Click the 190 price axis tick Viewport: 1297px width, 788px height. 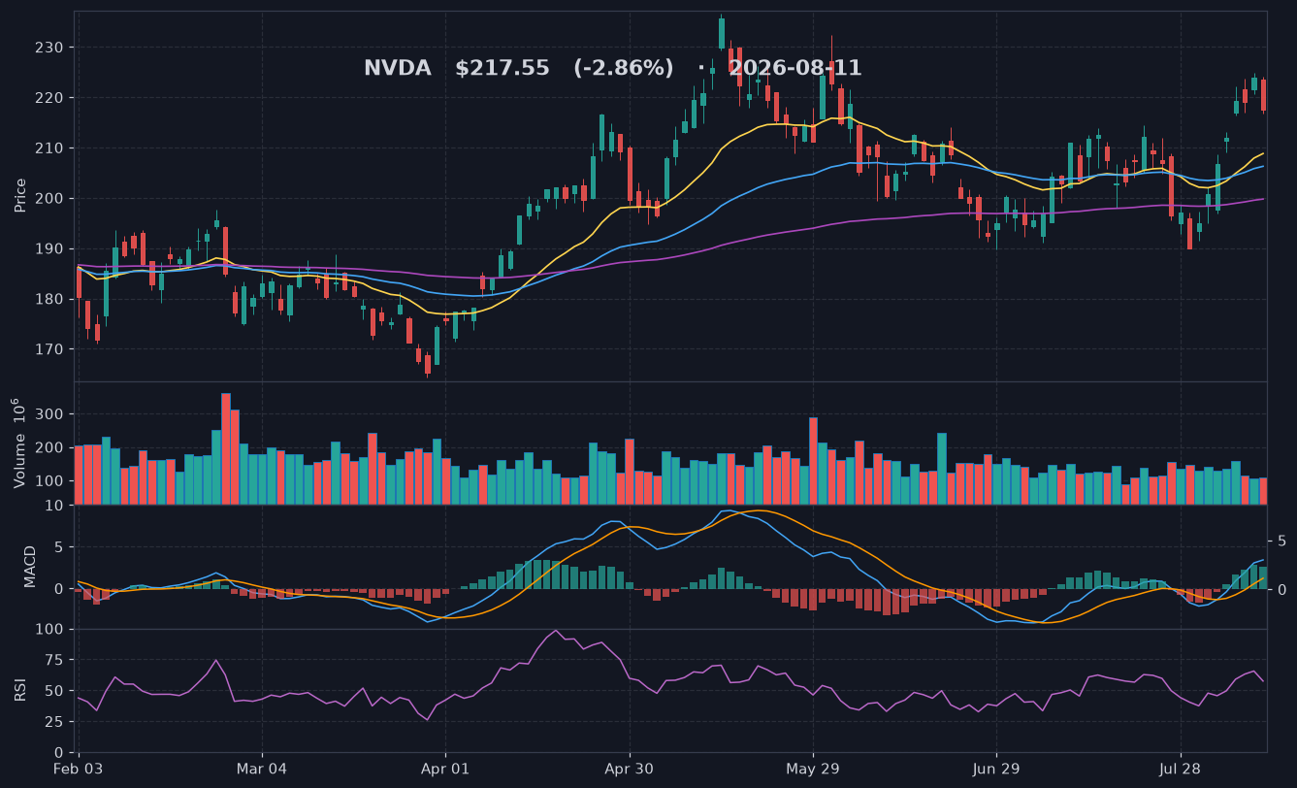[50, 248]
